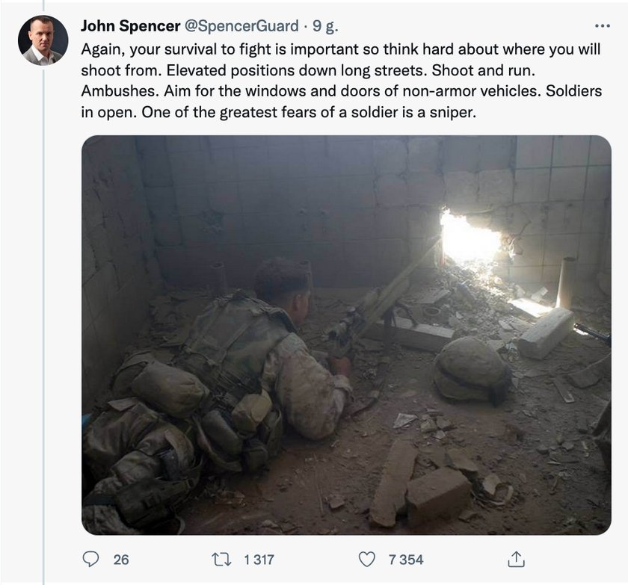Open the share upload icon
628x585 pixels.
click(516, 559)
